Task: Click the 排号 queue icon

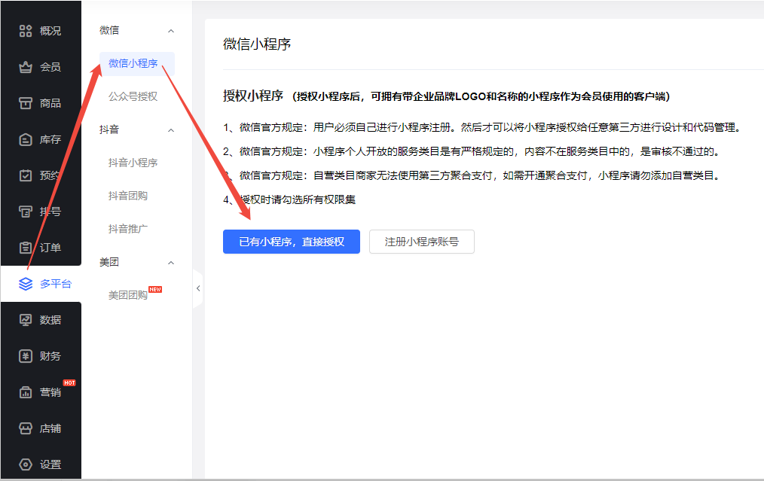Action: coord(26,212)
